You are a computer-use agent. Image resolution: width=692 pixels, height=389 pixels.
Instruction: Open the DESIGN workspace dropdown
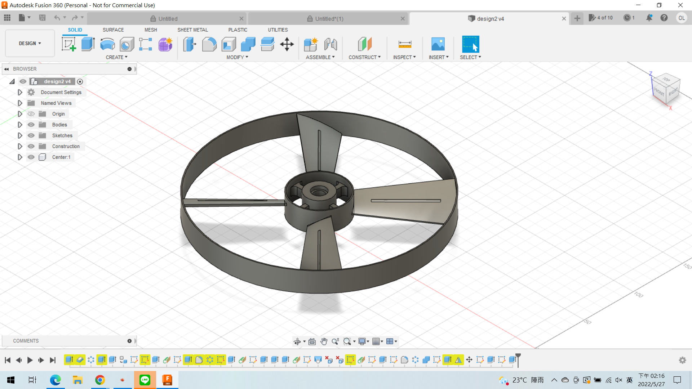point(30,43)
